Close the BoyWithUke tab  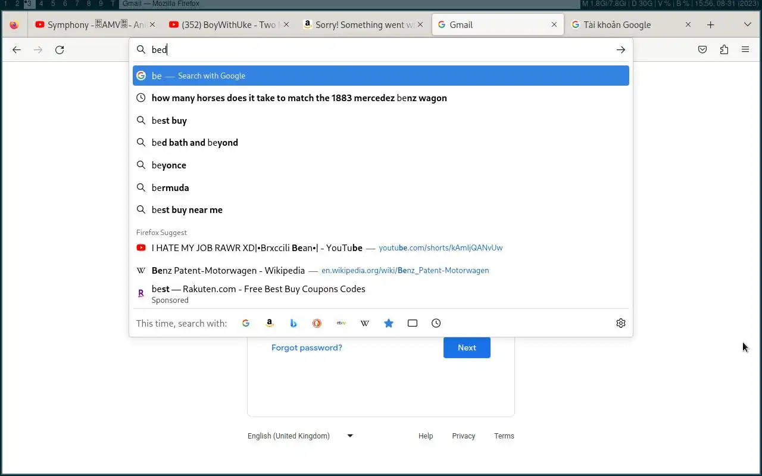click(x=286, y=25)
